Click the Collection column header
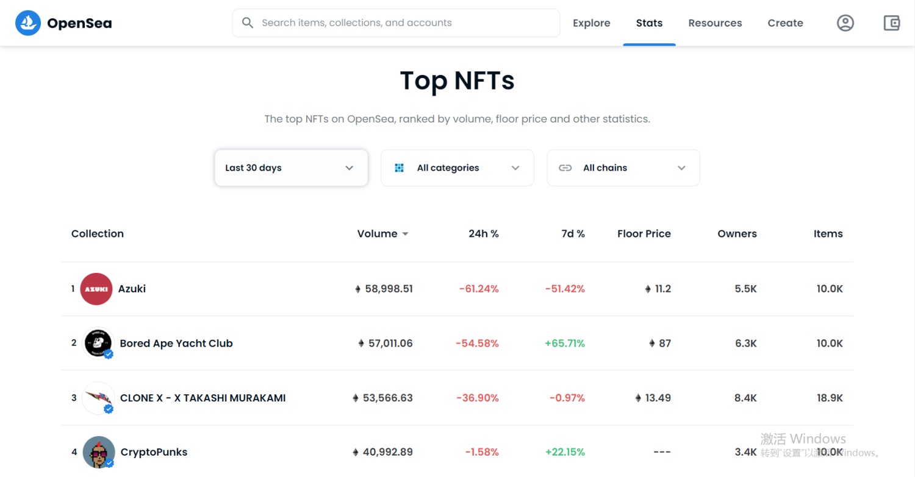Viewport: 915px width, 477px height. coord(98,234)
